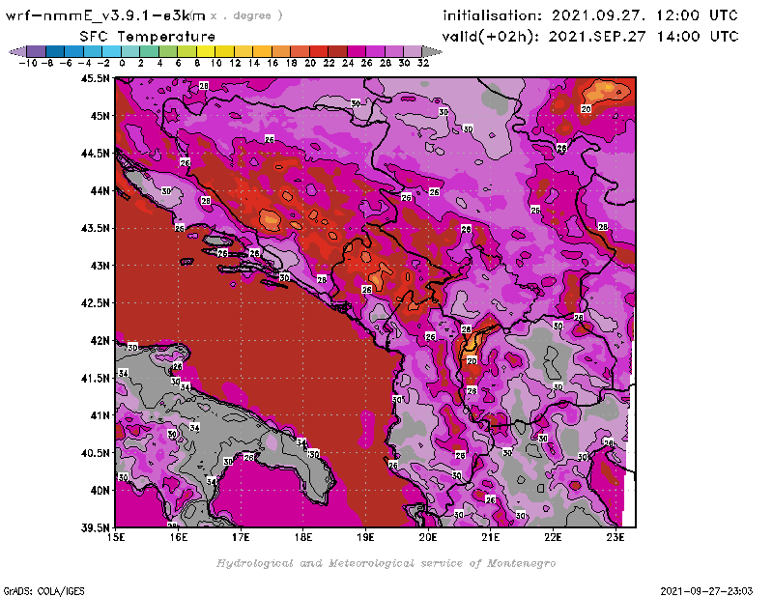Click the 45.5N latitude label
The image size is (773, 597).
(95, 78)
